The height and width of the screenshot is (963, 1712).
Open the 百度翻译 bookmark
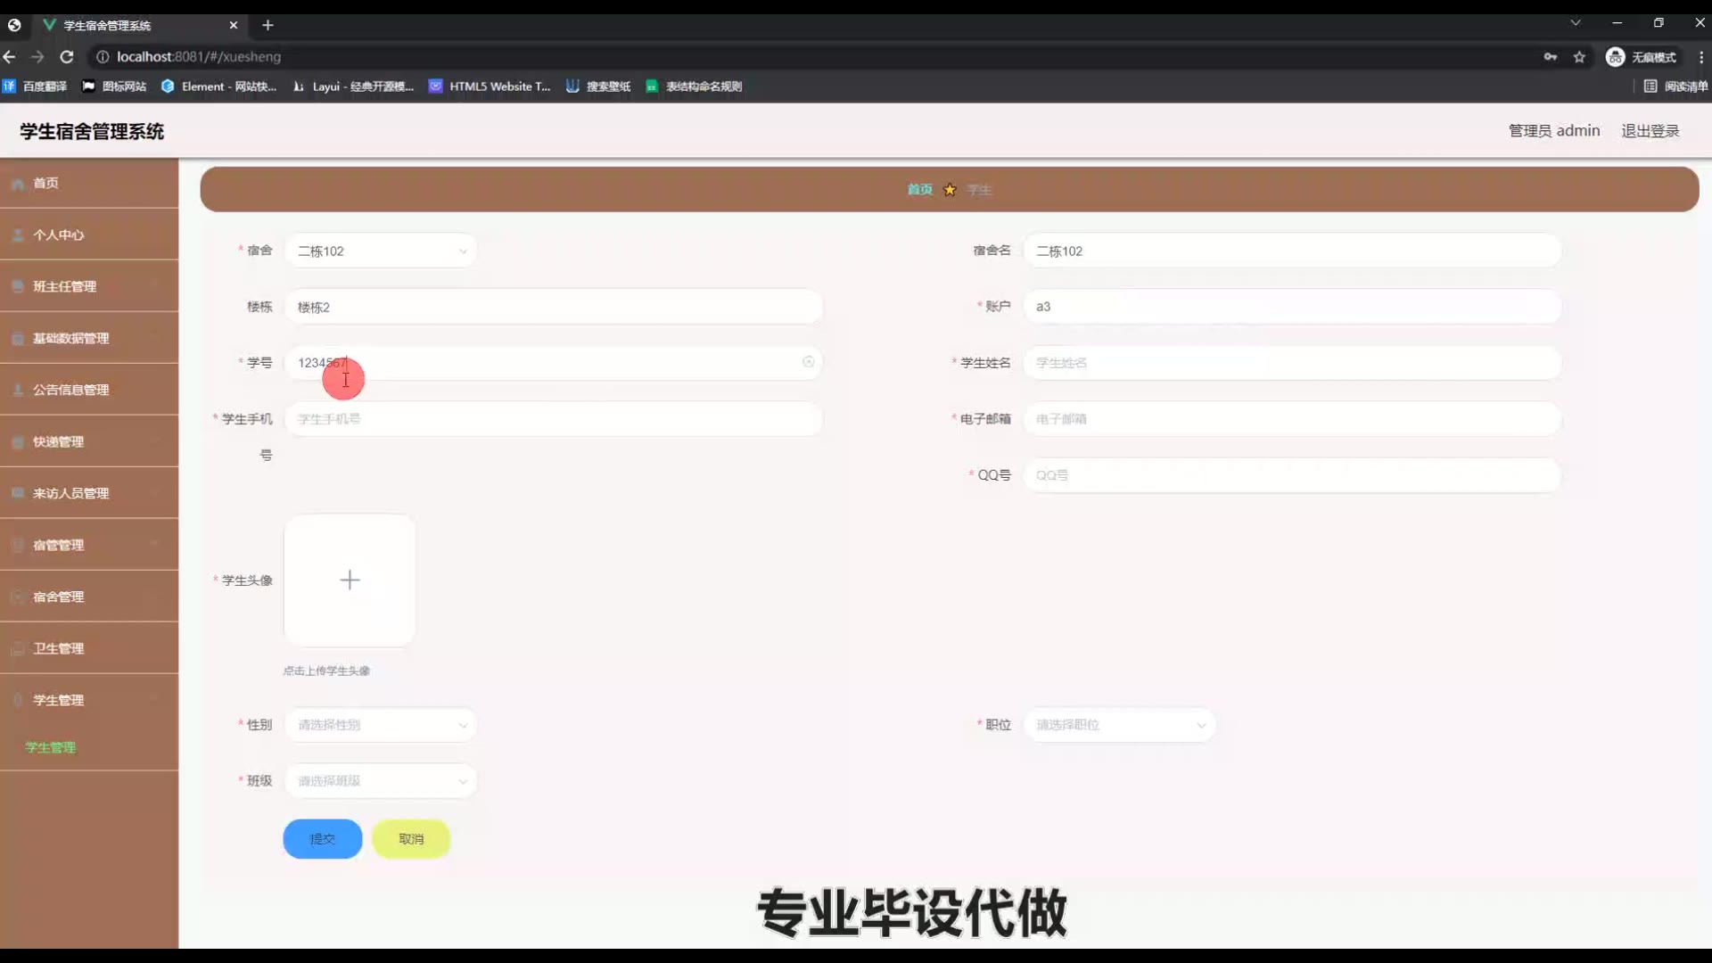coord(36,86)
